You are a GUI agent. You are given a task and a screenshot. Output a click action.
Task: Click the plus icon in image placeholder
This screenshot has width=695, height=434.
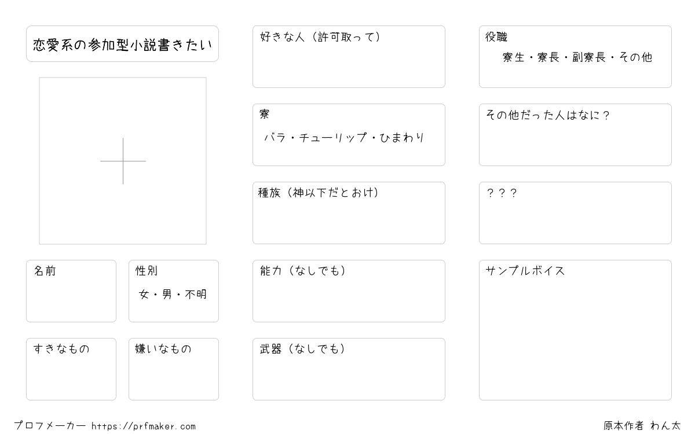(x=123, y=161)
